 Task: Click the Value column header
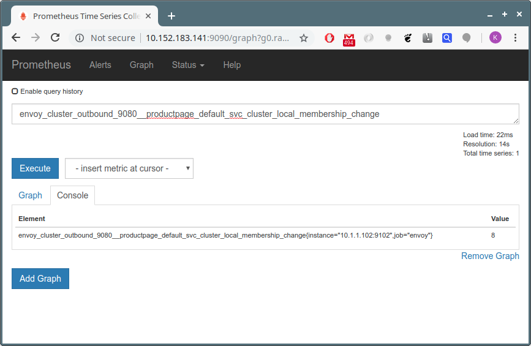pyautogui.click(x=500, y=219)
